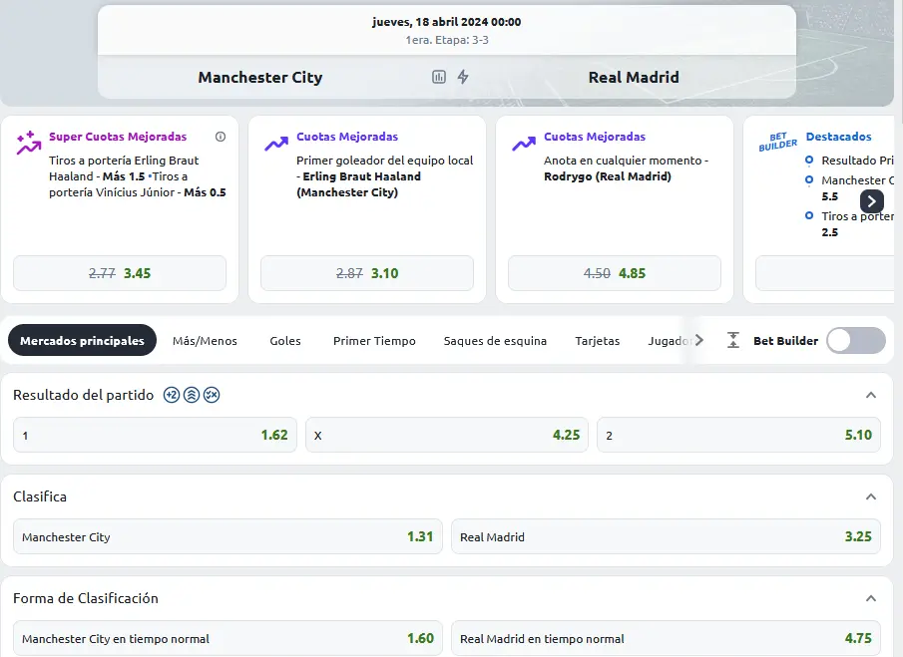903x657 pixels.
Task: Switch to the Más/Menos tab
Action: pyautogui.click(x=205, y=341)
